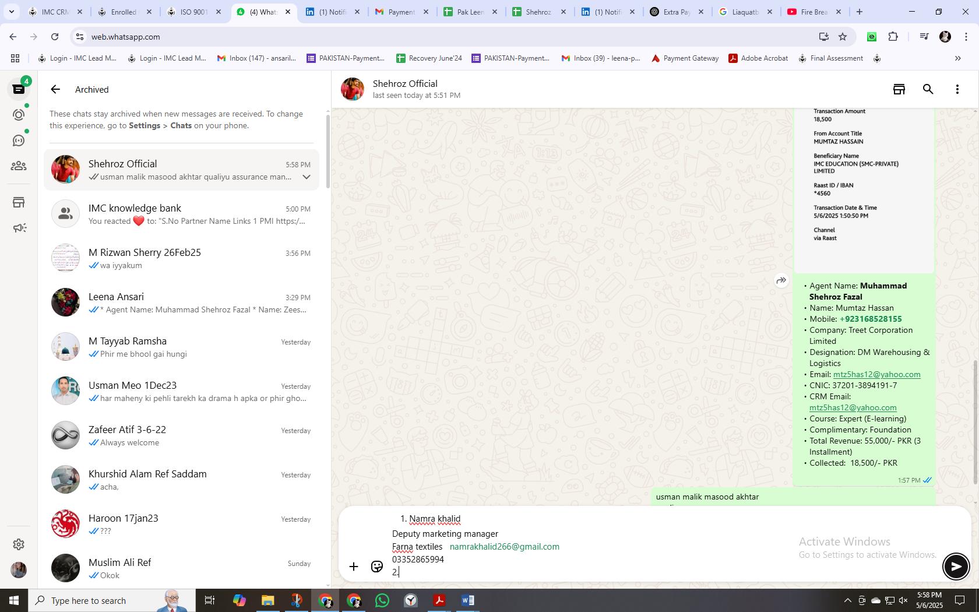Show more bookmarks chevron

tap(957, 58)
